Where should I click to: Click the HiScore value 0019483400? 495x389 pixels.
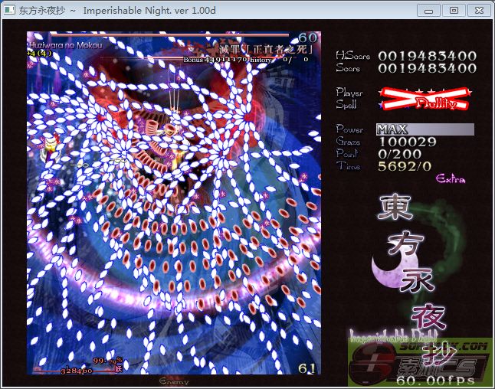pos(428,56)
